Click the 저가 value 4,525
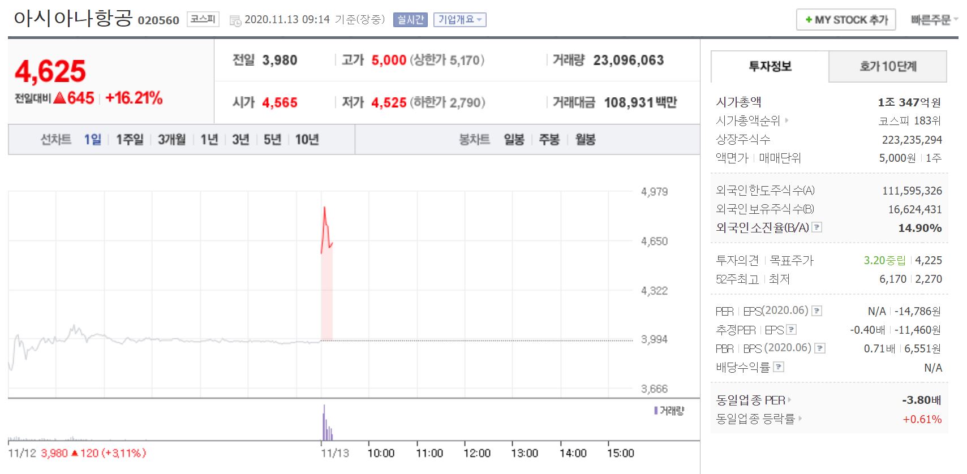Screen dimensions: 967x474 tap(389, 102)
